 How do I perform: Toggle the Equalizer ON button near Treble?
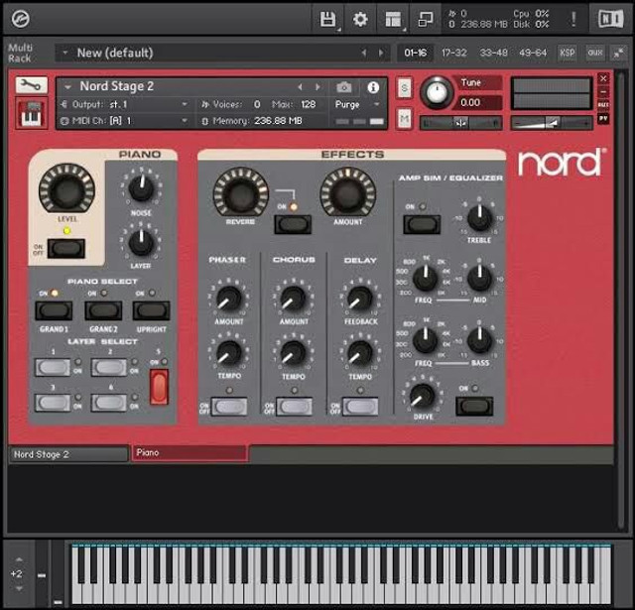(422, 224)
